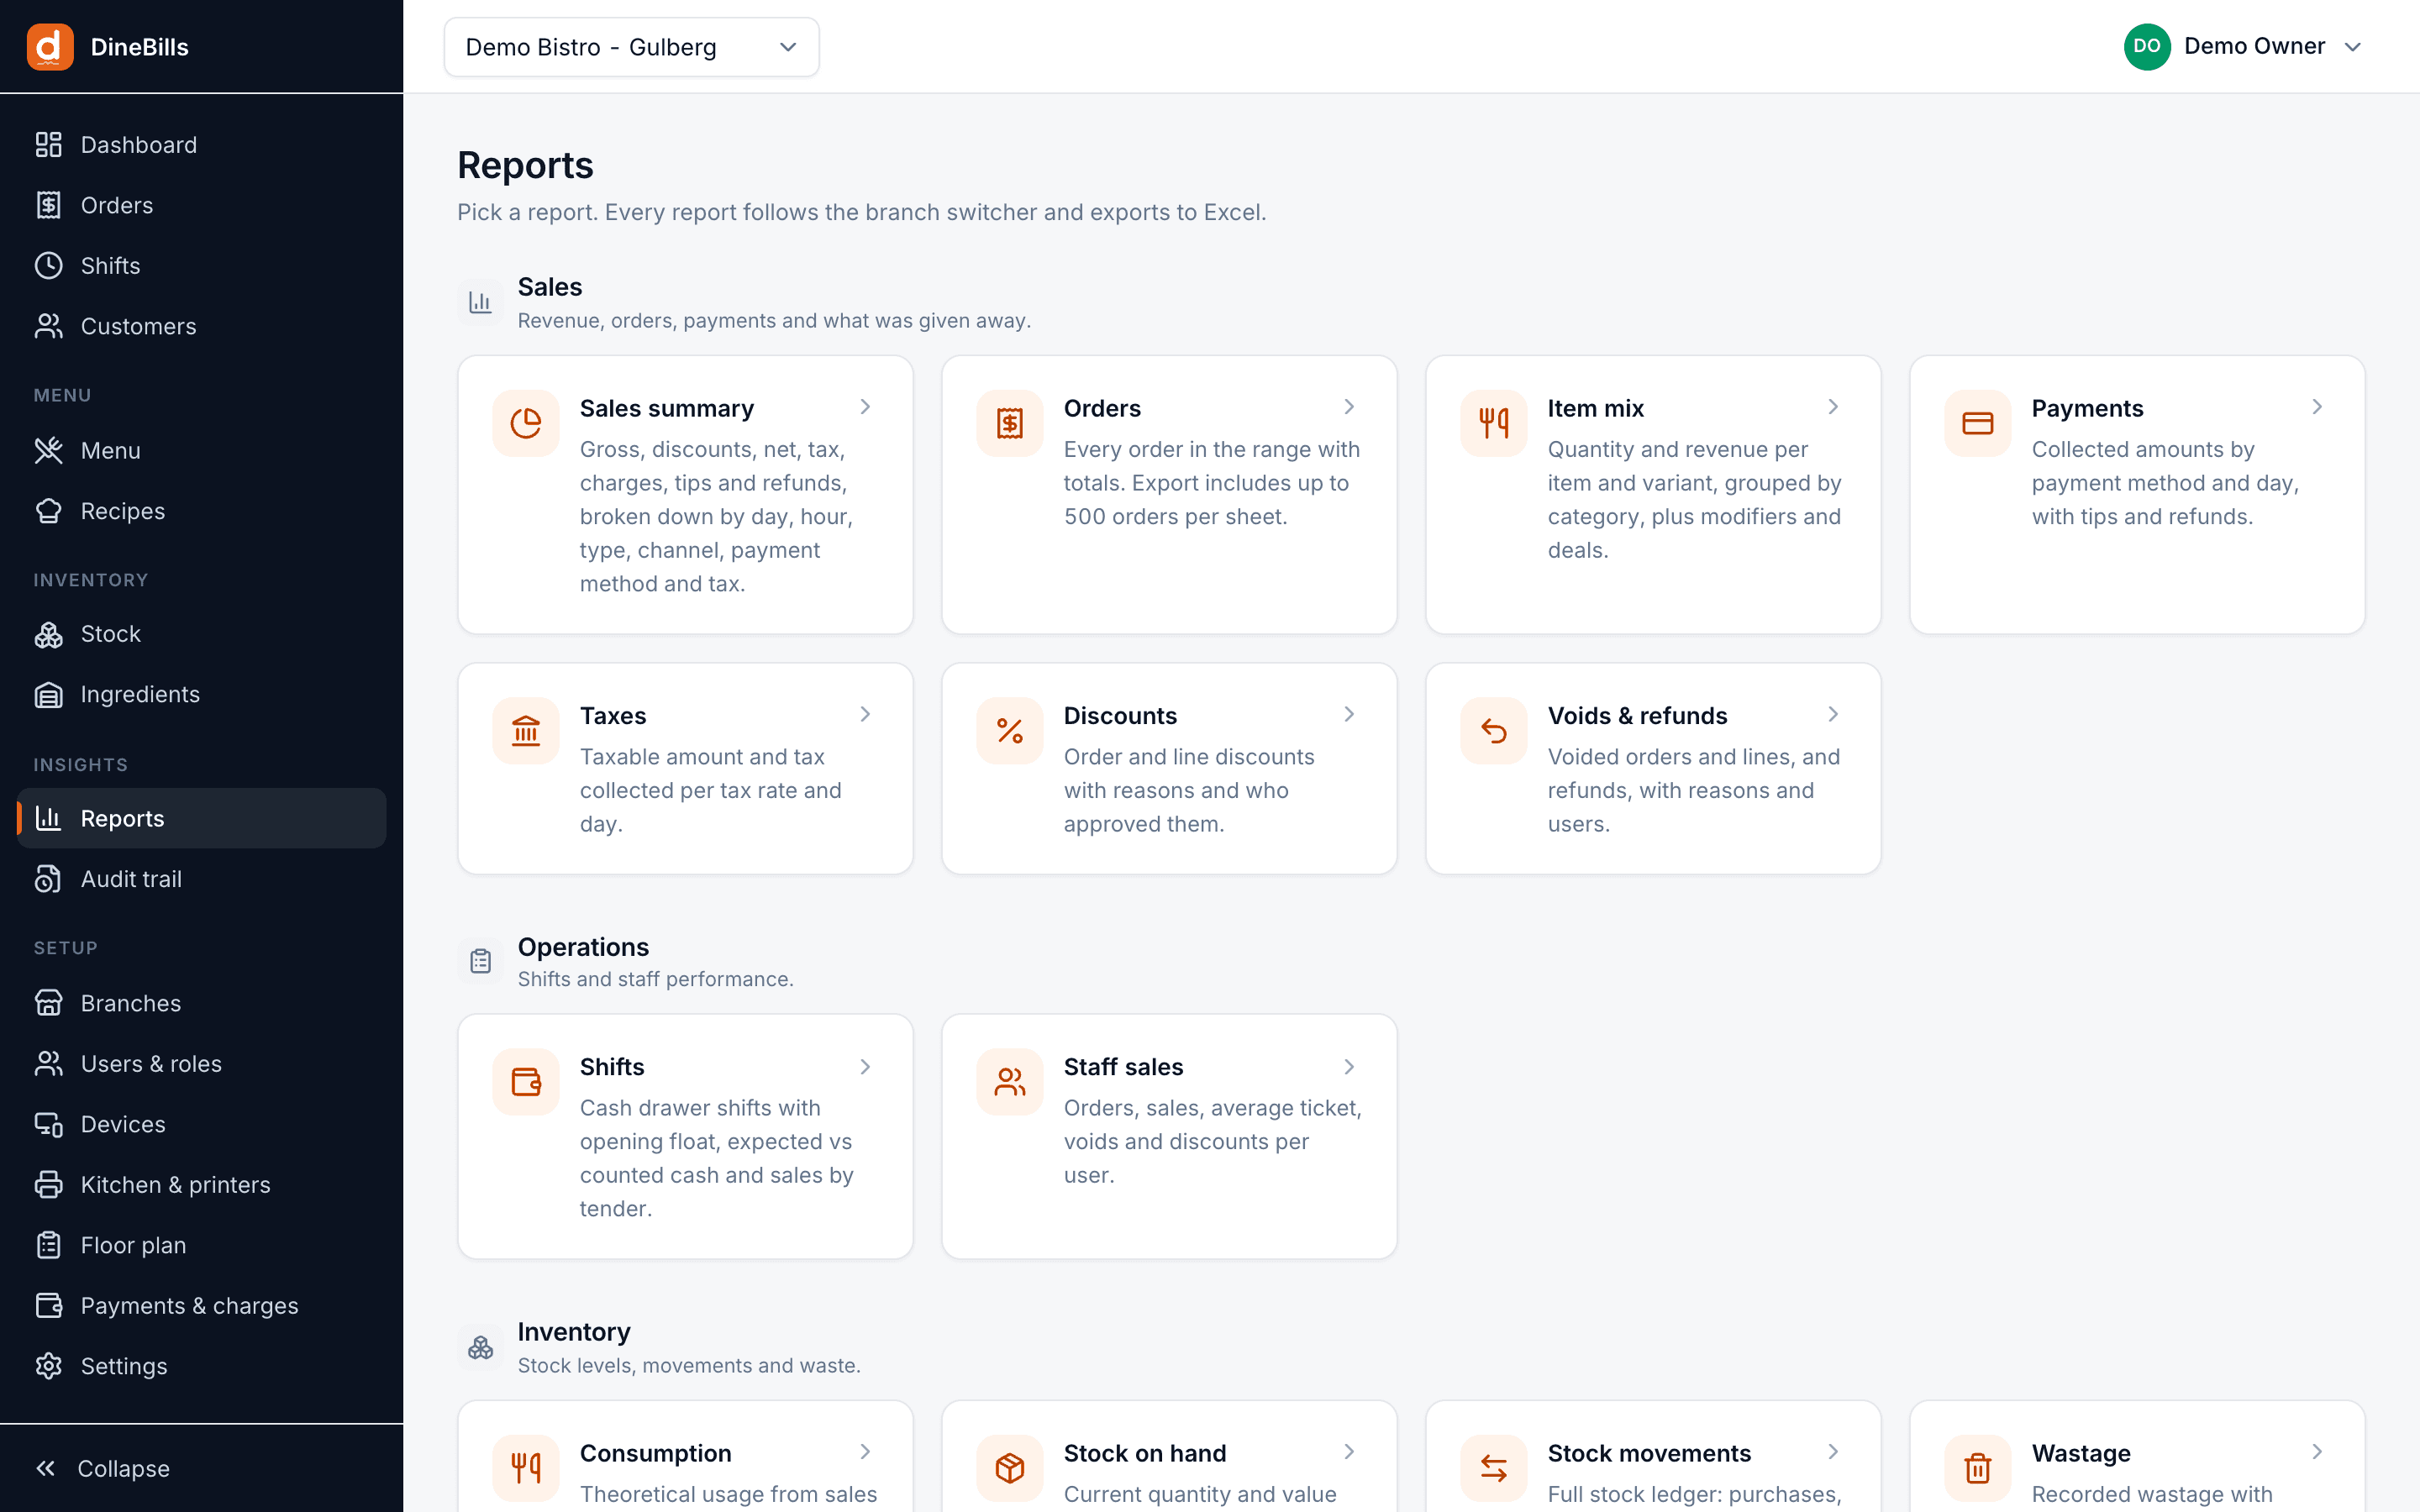Viewport: 2420px width, 1512px height.
Task: Click the Orders receipt icon in sidebar
Action: point(49,205)
